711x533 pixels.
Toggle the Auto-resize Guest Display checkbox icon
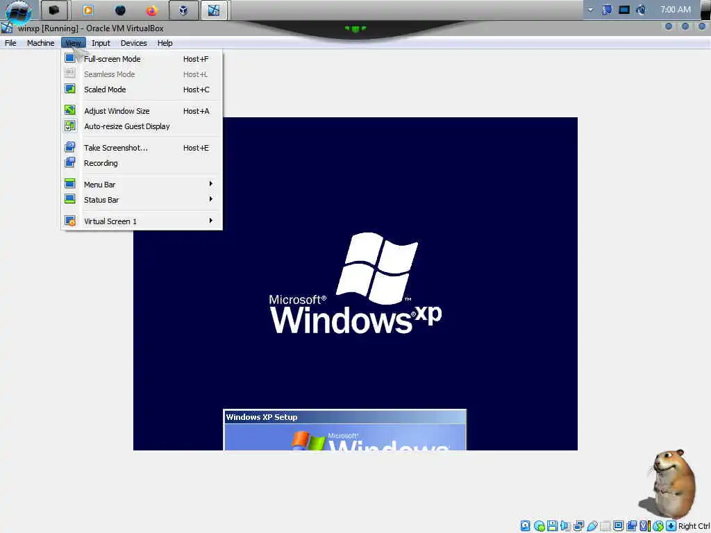(70, 126)
